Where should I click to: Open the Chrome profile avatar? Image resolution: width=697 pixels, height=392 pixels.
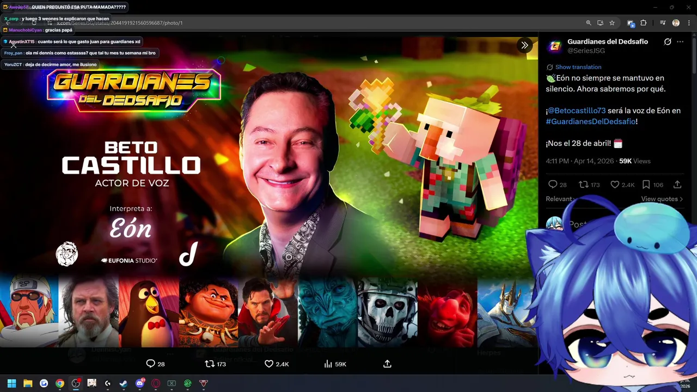[x=676, y=23]
